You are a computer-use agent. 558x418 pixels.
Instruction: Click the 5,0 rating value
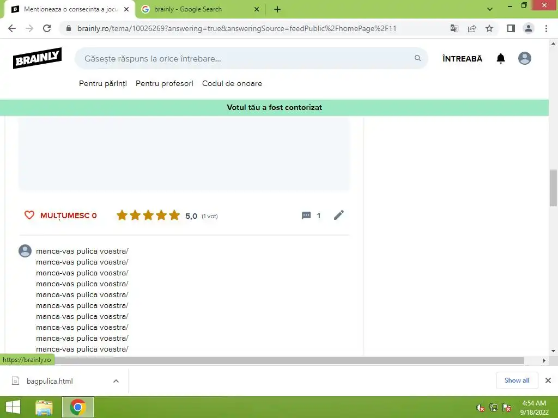tap(191, 216)
